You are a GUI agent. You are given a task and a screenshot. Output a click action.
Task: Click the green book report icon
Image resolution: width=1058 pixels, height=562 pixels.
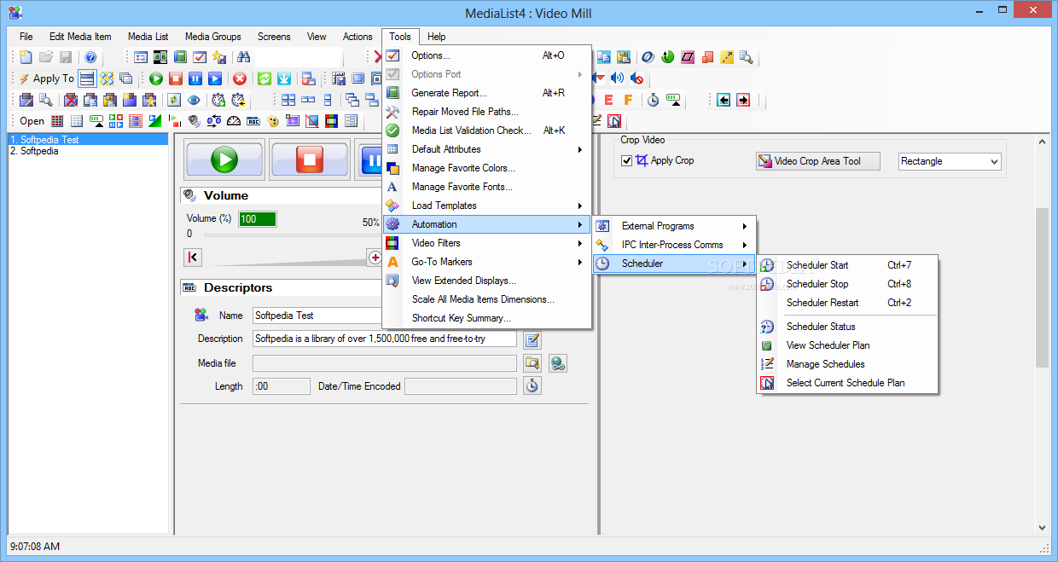pos(180,57)
